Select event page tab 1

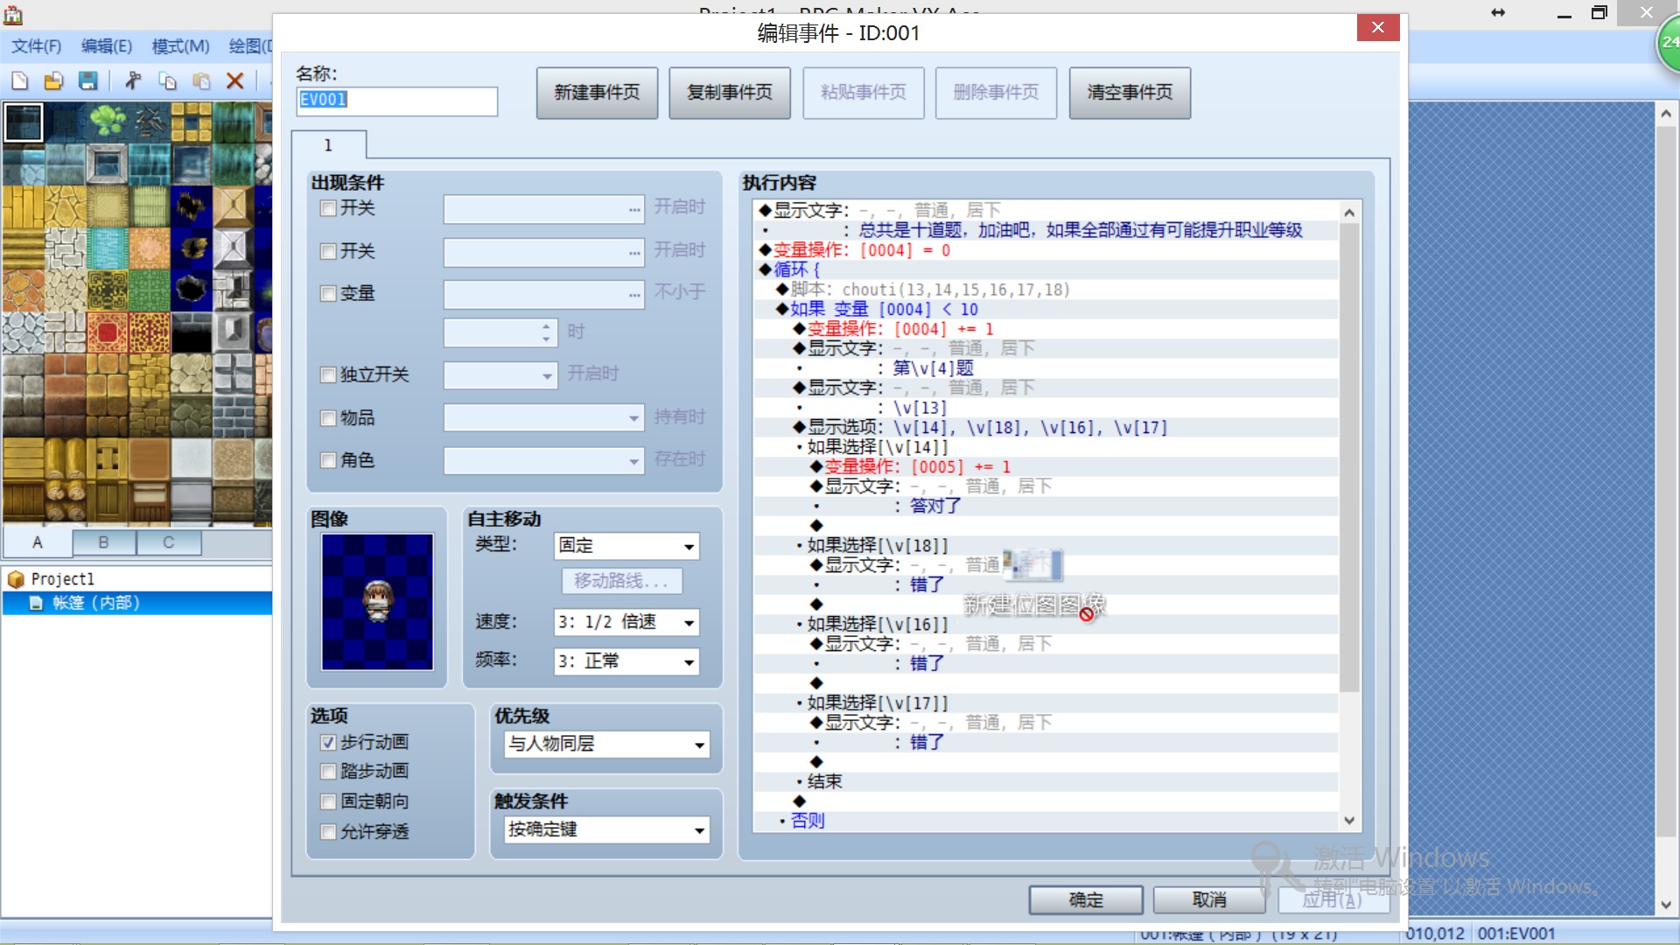coord(328,145)
